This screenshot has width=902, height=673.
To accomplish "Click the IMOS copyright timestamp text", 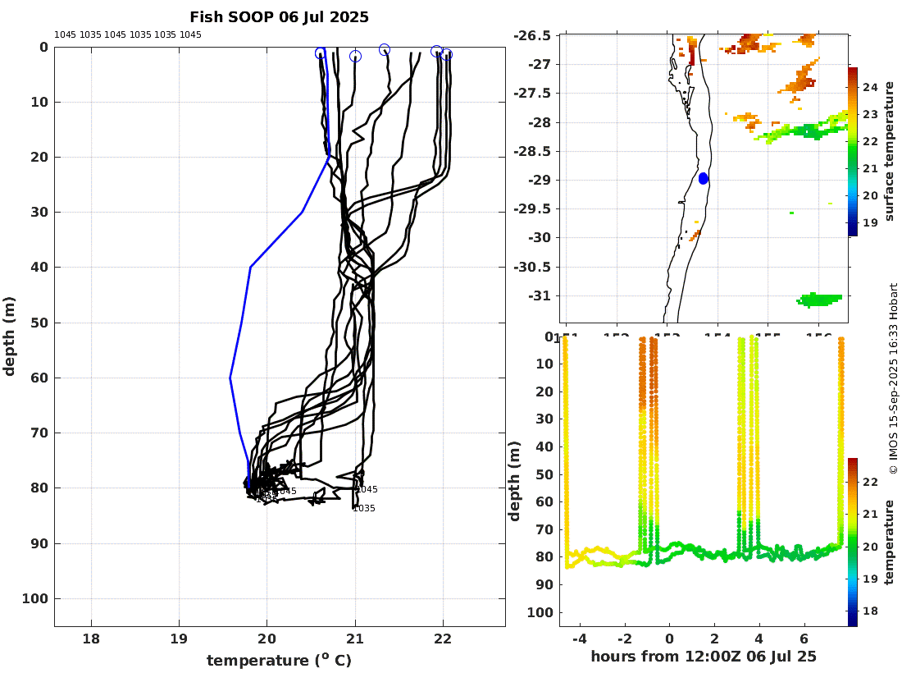I will click(894, 378).
